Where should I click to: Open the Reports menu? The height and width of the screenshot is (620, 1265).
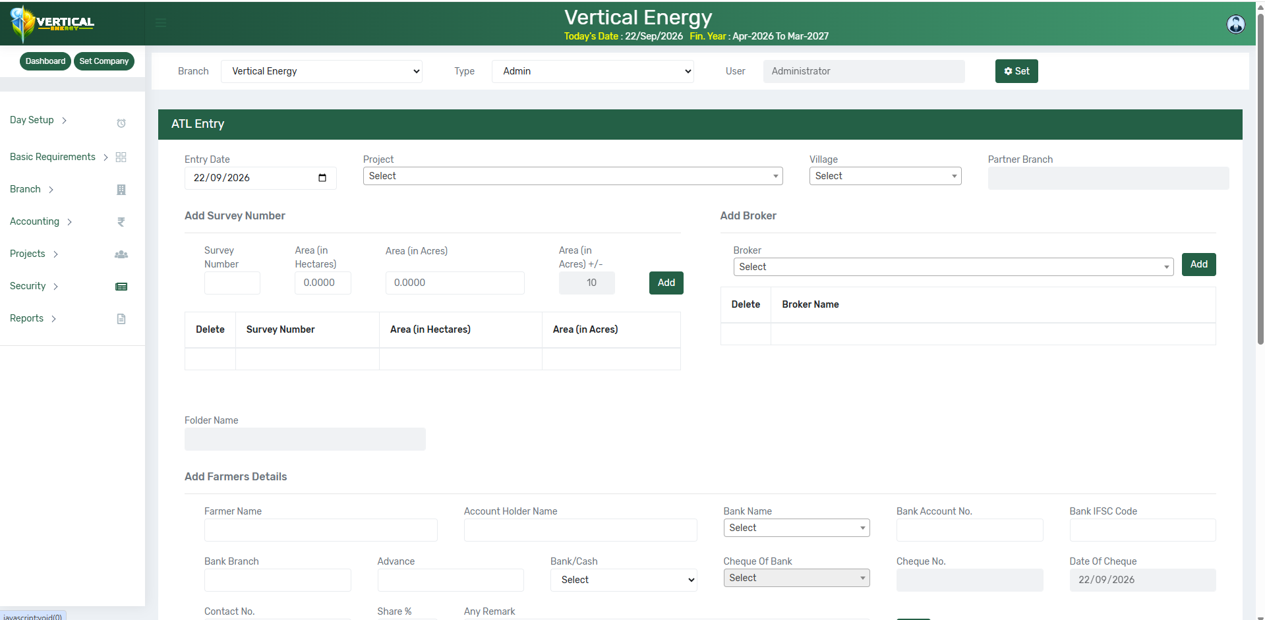[x=33, y=318]
